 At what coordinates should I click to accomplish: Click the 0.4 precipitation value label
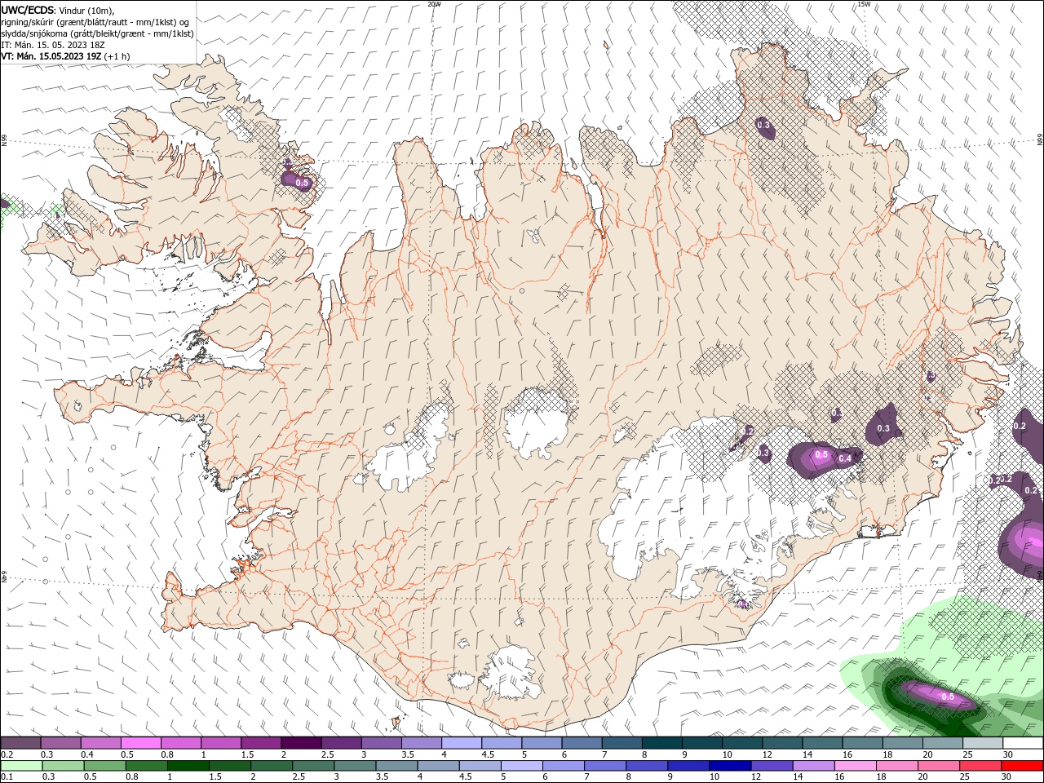845,459
